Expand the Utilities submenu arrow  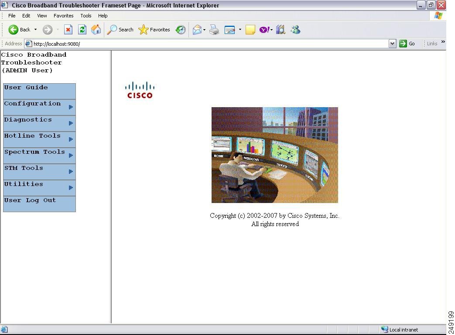[x=71, y=188]
